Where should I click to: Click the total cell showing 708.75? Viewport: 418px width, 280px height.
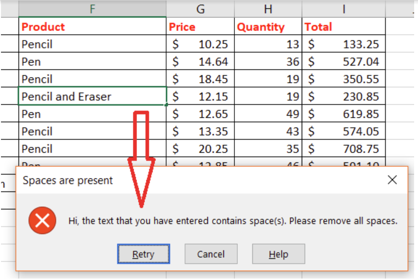pyautogui.click(x=343, y=149)
